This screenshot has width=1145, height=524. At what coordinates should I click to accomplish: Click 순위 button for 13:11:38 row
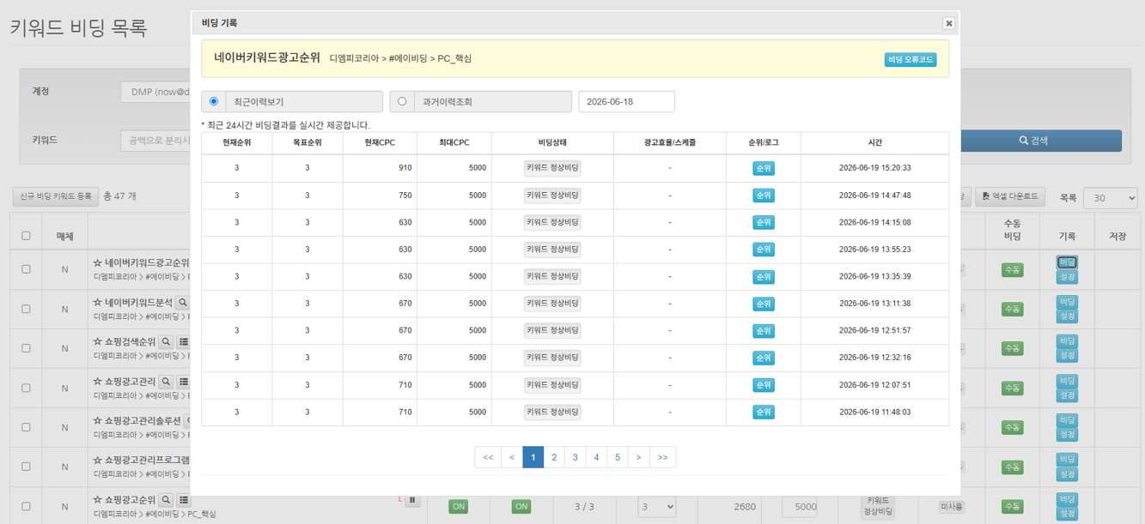(764, 304)
